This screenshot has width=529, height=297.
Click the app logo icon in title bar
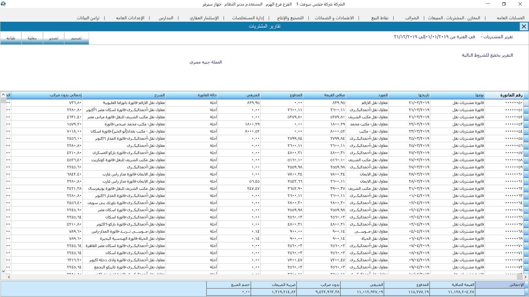[x=3, y=4]
